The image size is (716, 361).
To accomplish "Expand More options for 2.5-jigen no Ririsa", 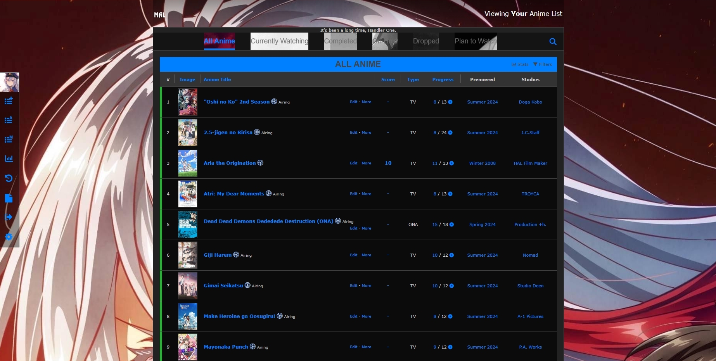I will 367,133.
